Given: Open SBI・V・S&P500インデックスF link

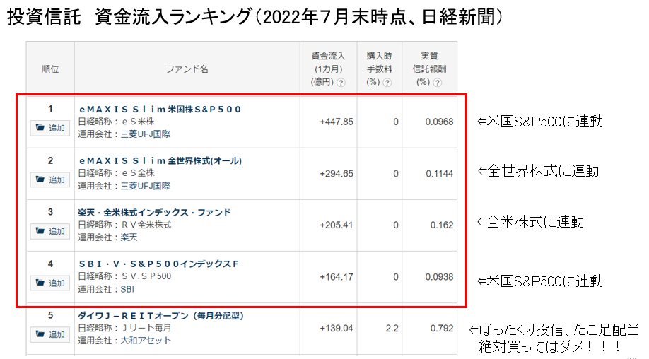Looking at the screenshot, I should (159, 264).
